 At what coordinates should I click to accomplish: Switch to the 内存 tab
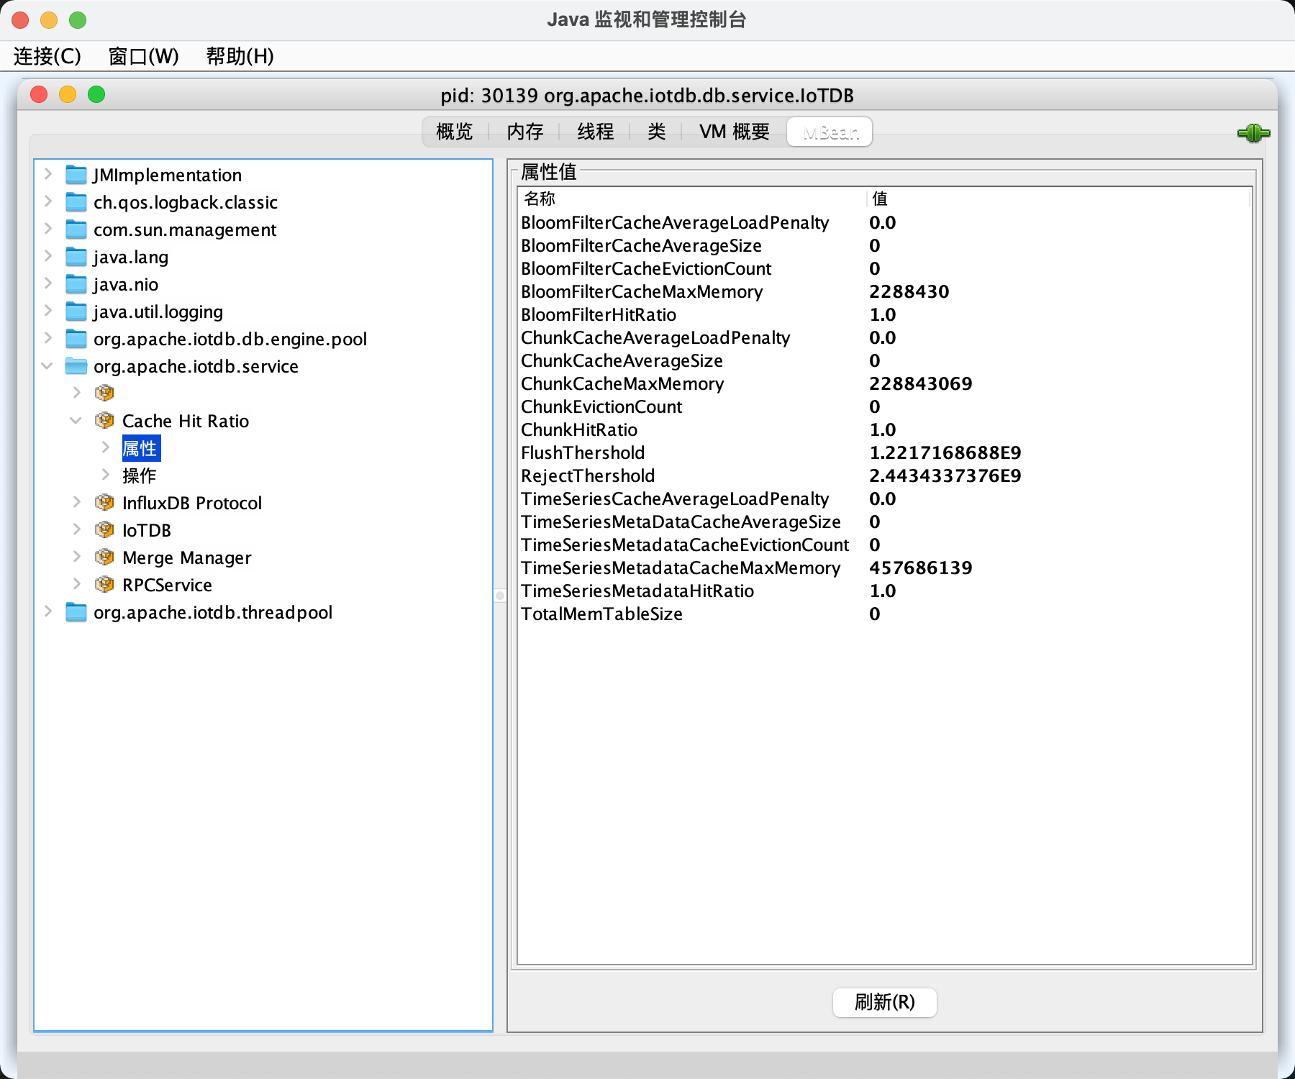(x=524, y=132)
